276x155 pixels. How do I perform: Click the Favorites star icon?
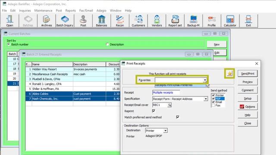pos(229,74)
